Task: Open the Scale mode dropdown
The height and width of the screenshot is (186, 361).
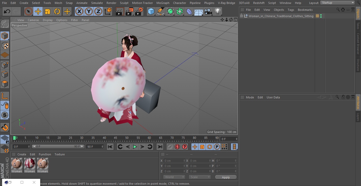Action: [x=200, y=177]
